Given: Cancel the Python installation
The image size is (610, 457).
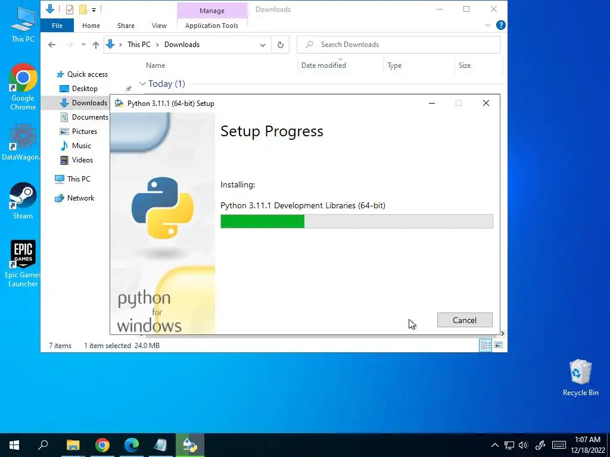Looking at the screenshot, I should tap(465, 320).
